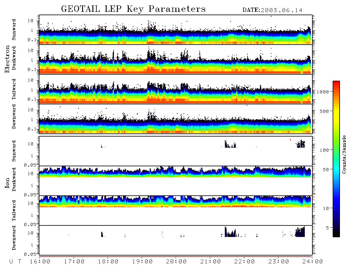Click the GEOTAIL LEP Key Parameters title
The height and width of the screenshot is (267, 346).
[133, 9]
